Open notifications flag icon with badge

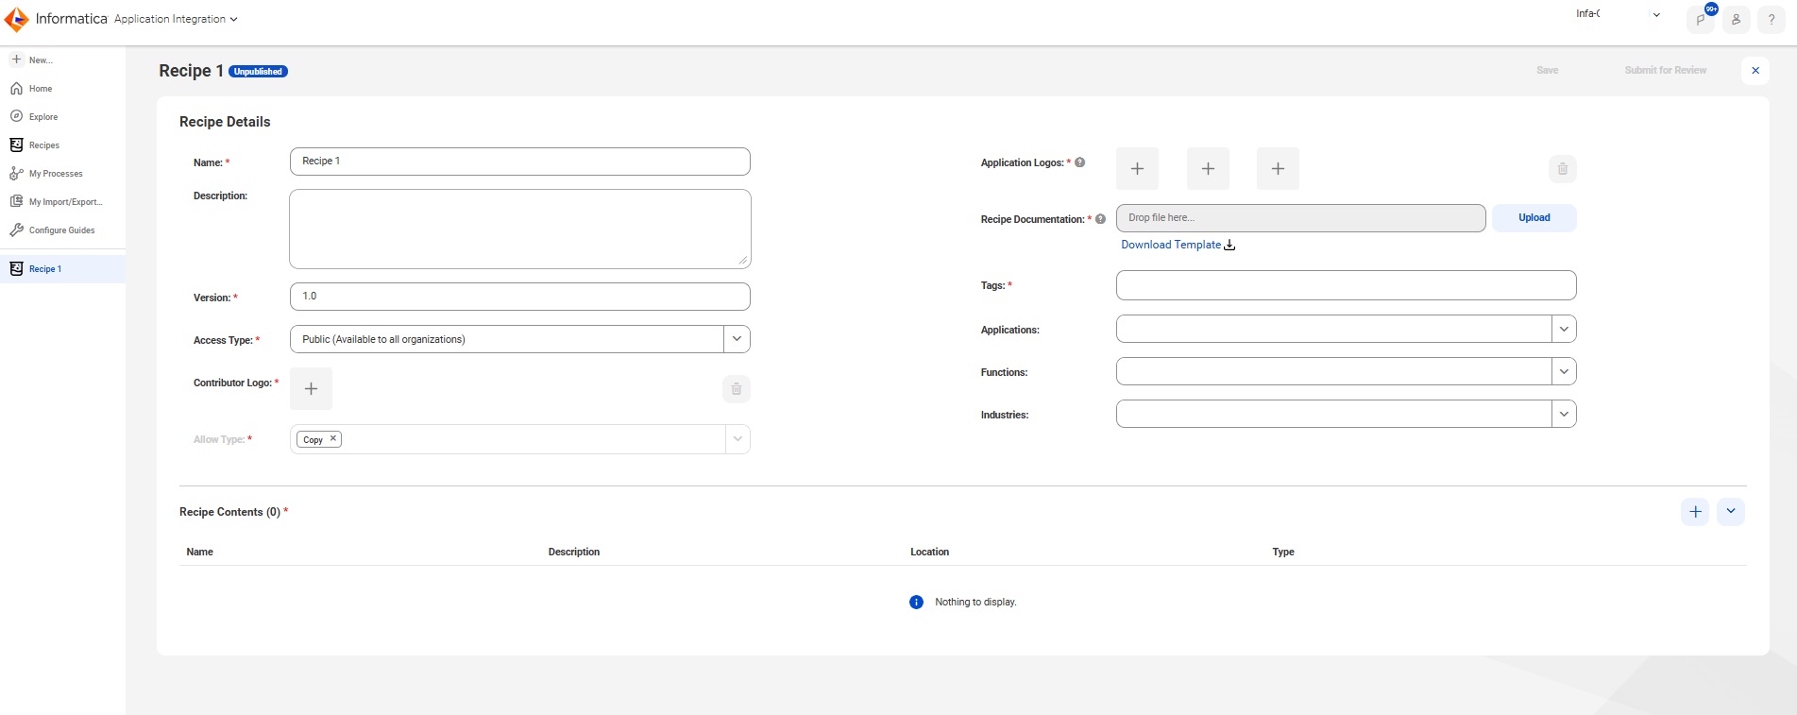pos(1702,19)
